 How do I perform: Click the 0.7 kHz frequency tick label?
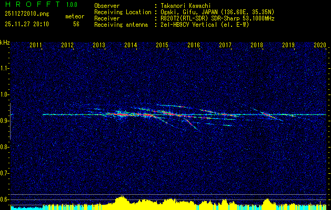(4, 173)
